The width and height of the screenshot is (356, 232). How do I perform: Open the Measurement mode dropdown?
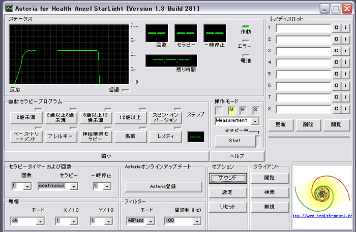(x=255, y=121)
